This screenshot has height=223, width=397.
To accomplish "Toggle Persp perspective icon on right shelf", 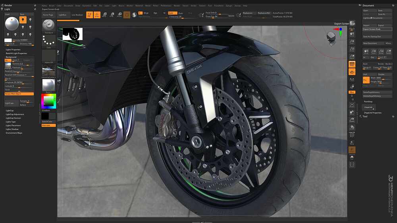I will click(x=352, y=64).
